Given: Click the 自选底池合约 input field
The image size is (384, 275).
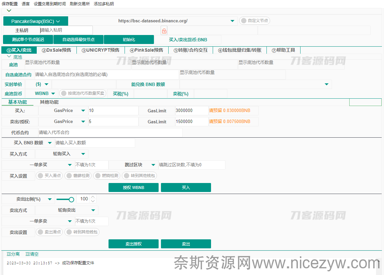Looking at the screenshot, I should 107,75.
